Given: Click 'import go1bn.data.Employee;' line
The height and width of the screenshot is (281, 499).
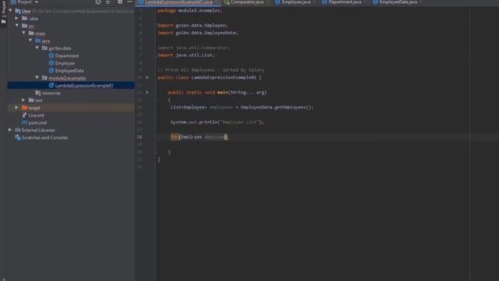Looking at the screenshot, I should 193,25.
